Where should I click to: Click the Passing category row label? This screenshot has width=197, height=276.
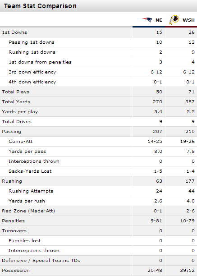(x=11, y=132)
